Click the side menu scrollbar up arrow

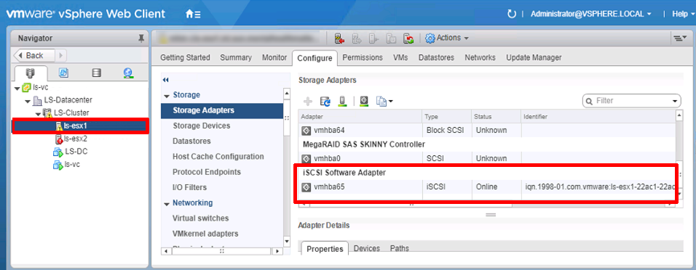pyautogui.click(x=287, y=94)
